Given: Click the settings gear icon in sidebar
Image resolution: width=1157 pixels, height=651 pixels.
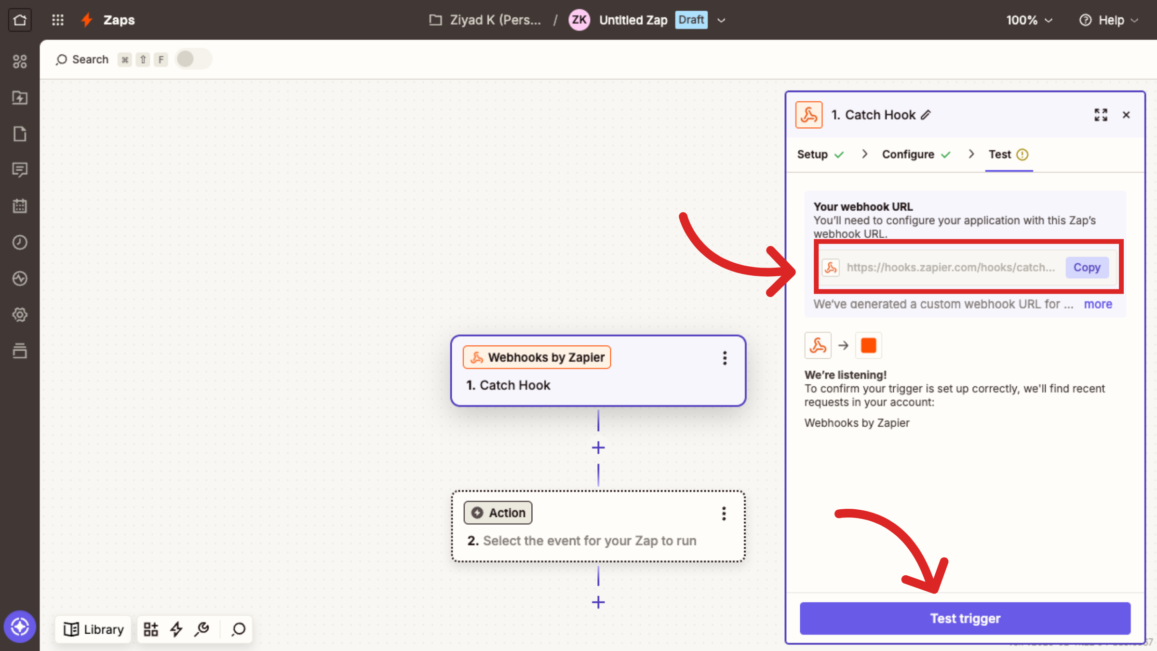Looking at the screenshot, I should 20,314.
